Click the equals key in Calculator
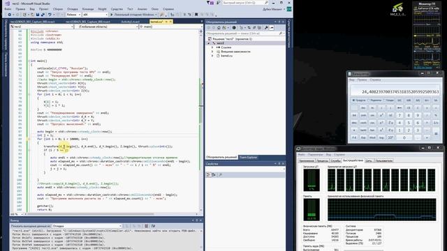This screenshot has height=251, width=447. point(436,133)
